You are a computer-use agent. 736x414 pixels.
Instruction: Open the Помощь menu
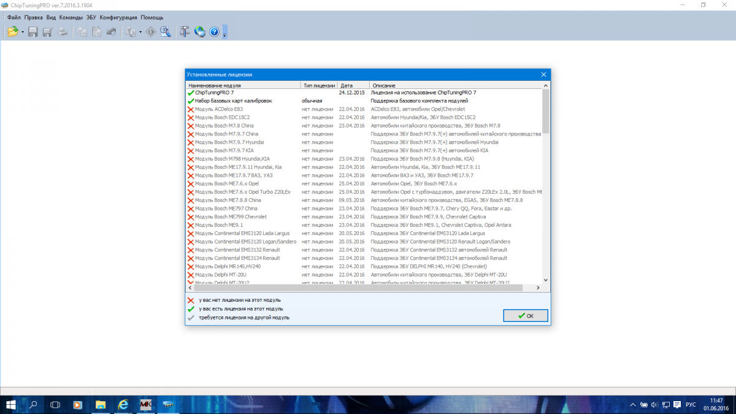[152, 17]
